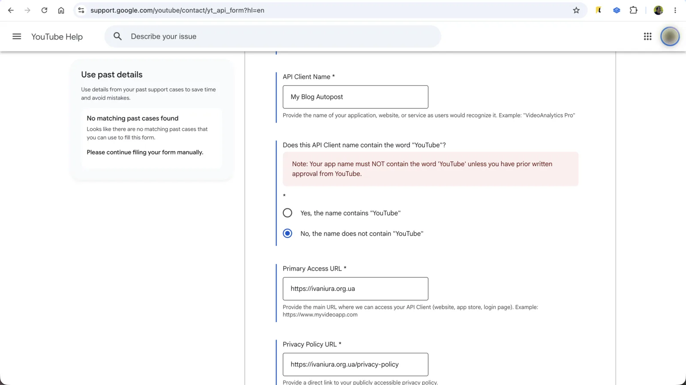Bookmark this page with the star icon

[x=576, y=10]
